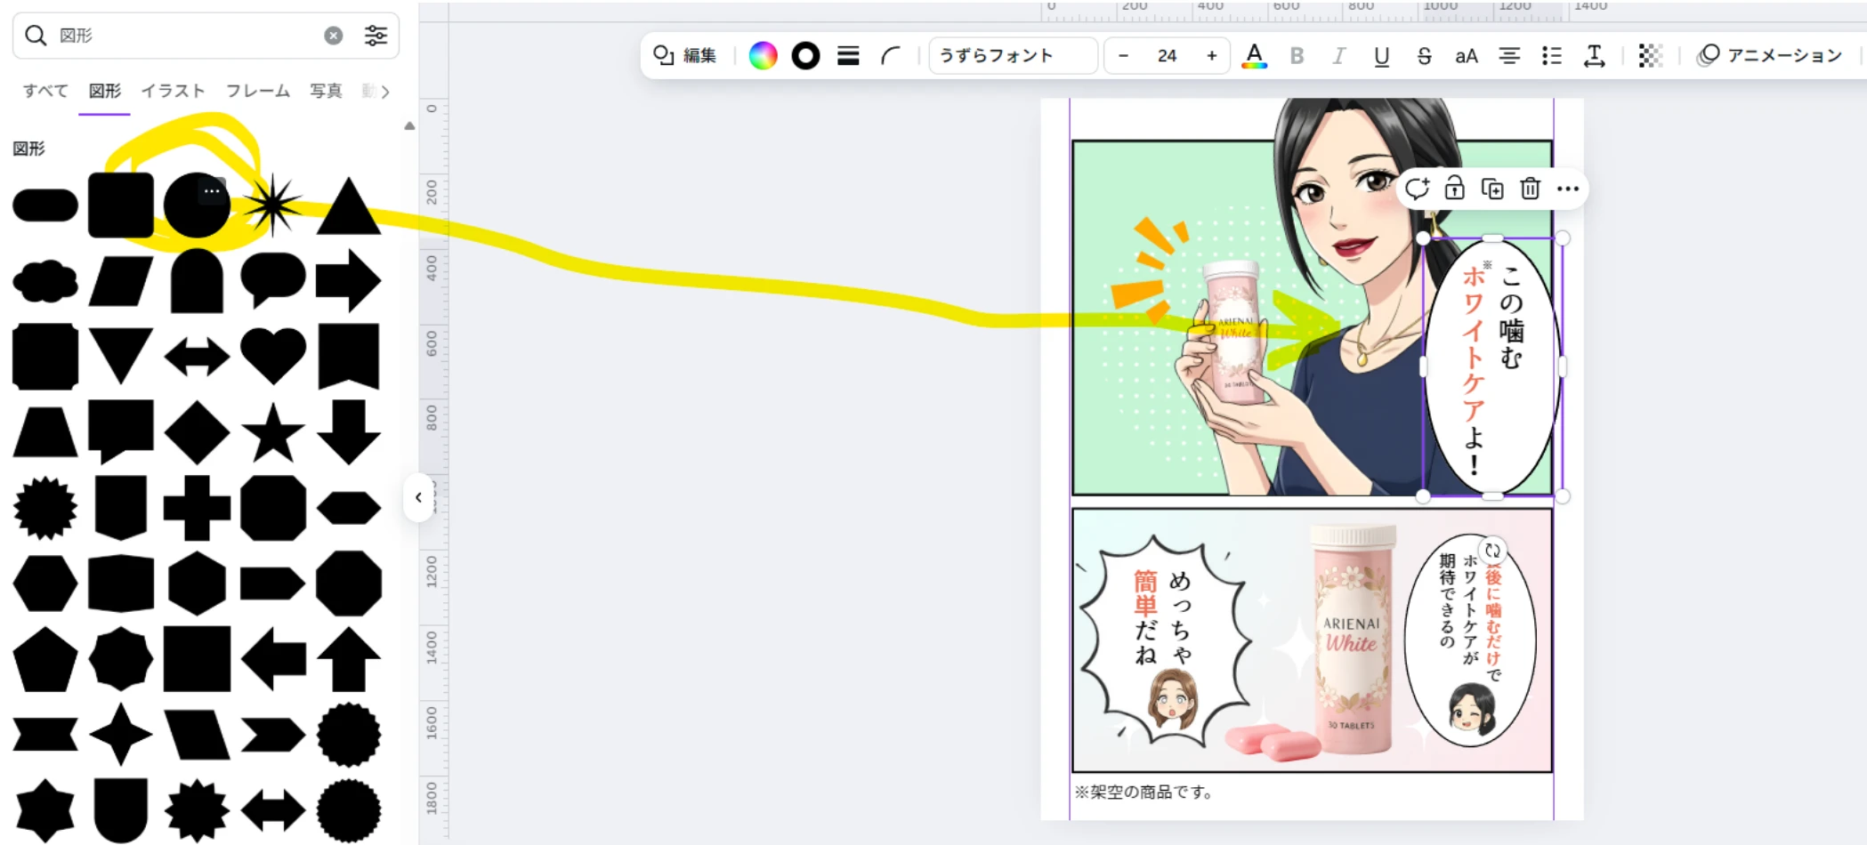
Task: Click the アニメーション button
Action: tap(1769, 56)
